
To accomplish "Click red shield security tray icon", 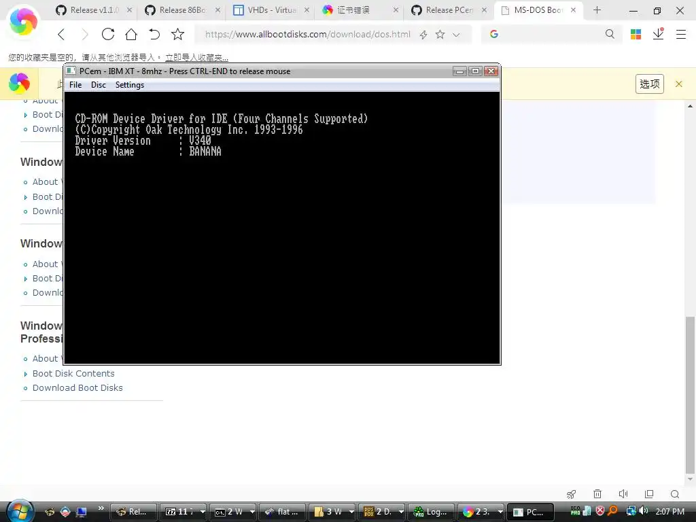I will coord(600,511).
